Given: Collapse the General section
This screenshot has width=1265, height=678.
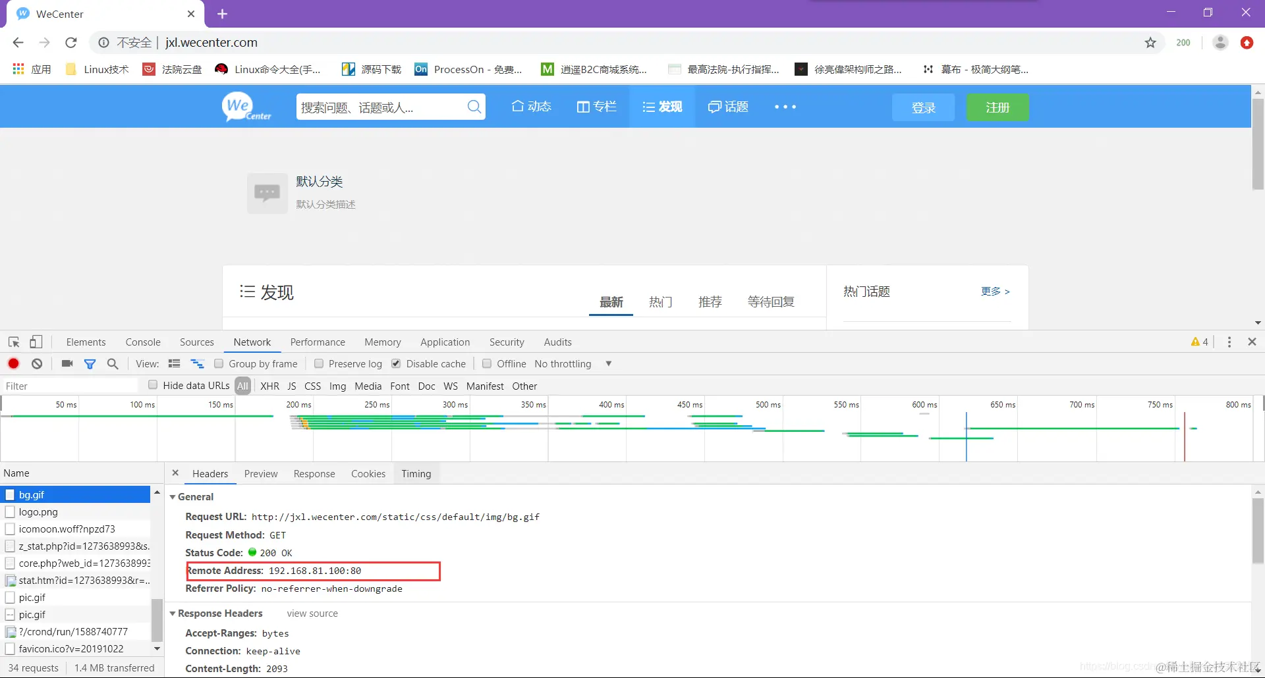Looking at the screenshot, I should (x=173, y=497).
